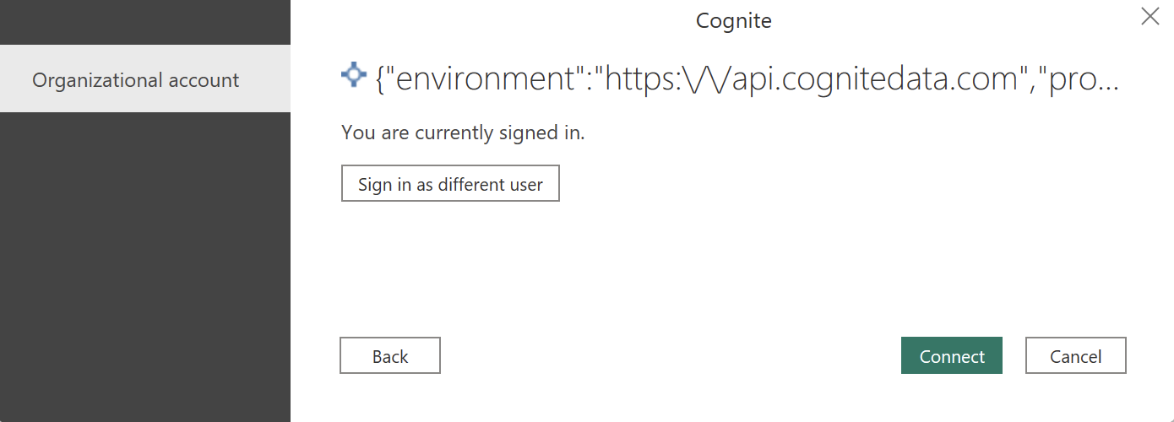Dismiss the dialog with the X icon

tap(1150, 16)
